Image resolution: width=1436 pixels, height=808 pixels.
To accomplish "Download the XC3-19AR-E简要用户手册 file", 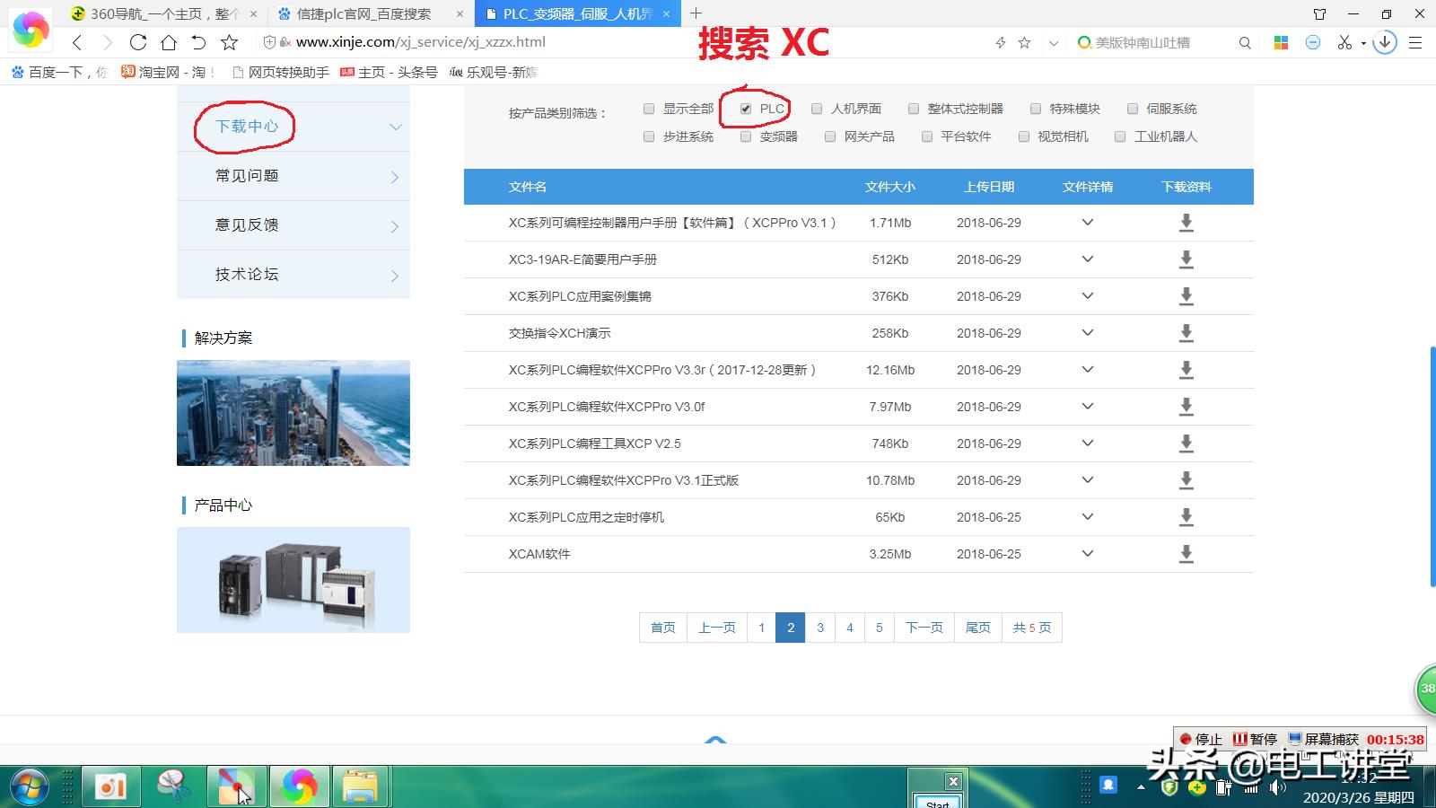I will pos(1186,259).
